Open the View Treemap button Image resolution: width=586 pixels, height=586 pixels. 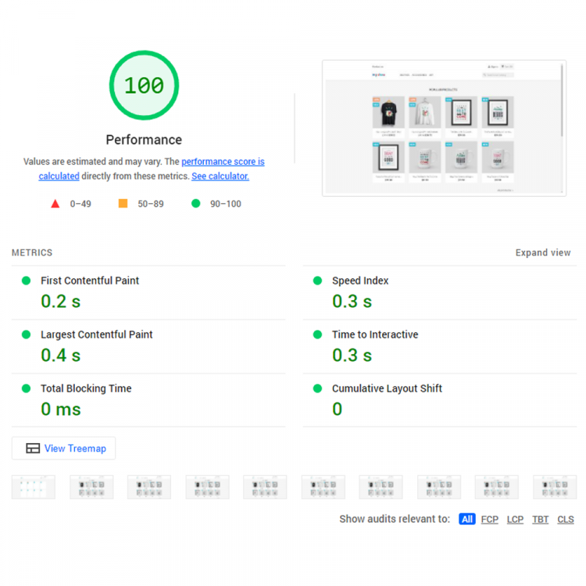click(x=63, y=448)
